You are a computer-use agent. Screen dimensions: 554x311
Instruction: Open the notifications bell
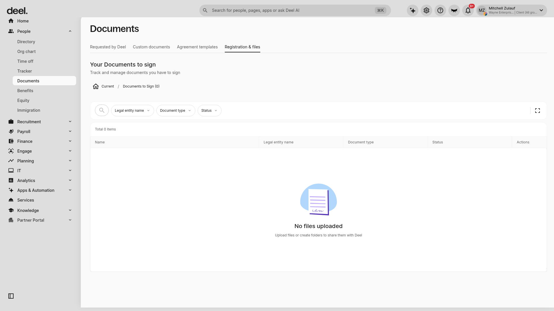pyautogui.click(x=468, y=11)
